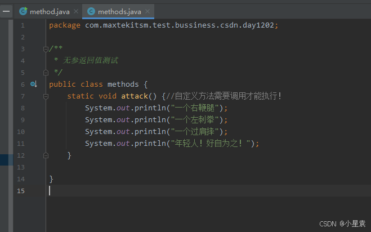Click the method closing brace on line 12
Viewport: 371px width, 232px height.
click(x=69, y=155)
